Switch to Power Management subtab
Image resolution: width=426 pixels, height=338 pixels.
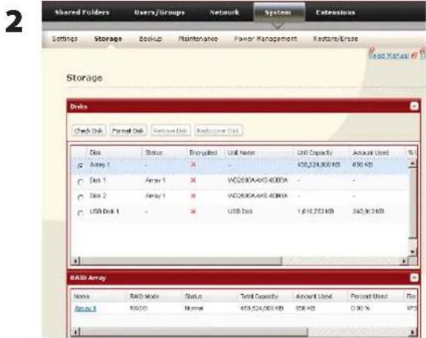coord(265,39)
